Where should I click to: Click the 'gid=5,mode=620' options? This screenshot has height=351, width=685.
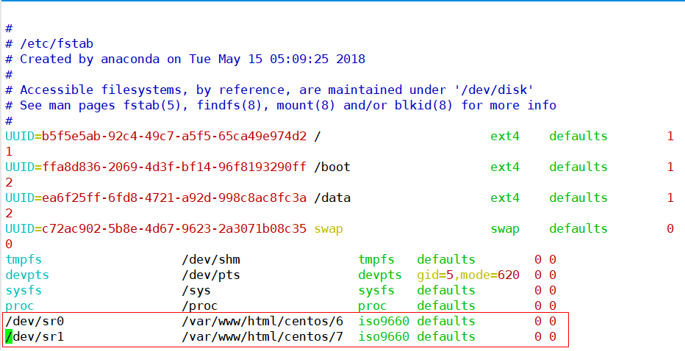tap(468, 275)
